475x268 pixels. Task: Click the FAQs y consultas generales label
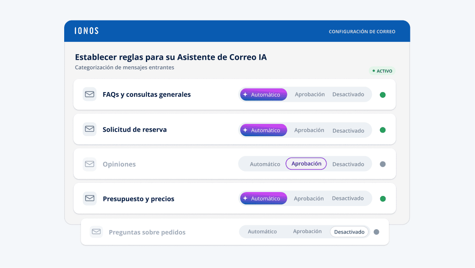[x=147, y=94]
